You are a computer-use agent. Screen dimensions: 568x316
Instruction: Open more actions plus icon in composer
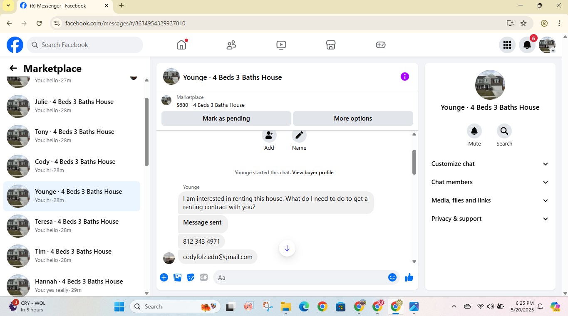(164, 277)
